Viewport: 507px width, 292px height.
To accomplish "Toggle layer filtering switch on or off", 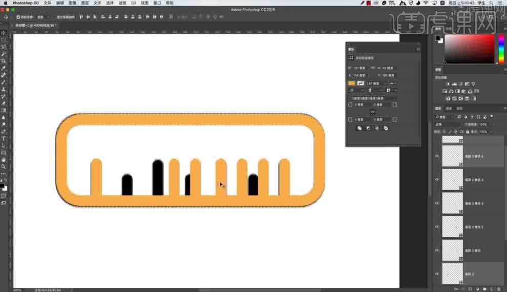I will coord(492,116).
